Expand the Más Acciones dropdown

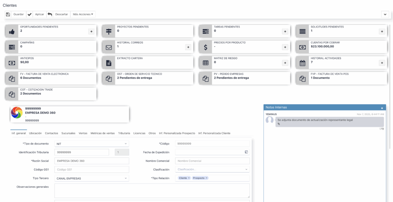83,14
